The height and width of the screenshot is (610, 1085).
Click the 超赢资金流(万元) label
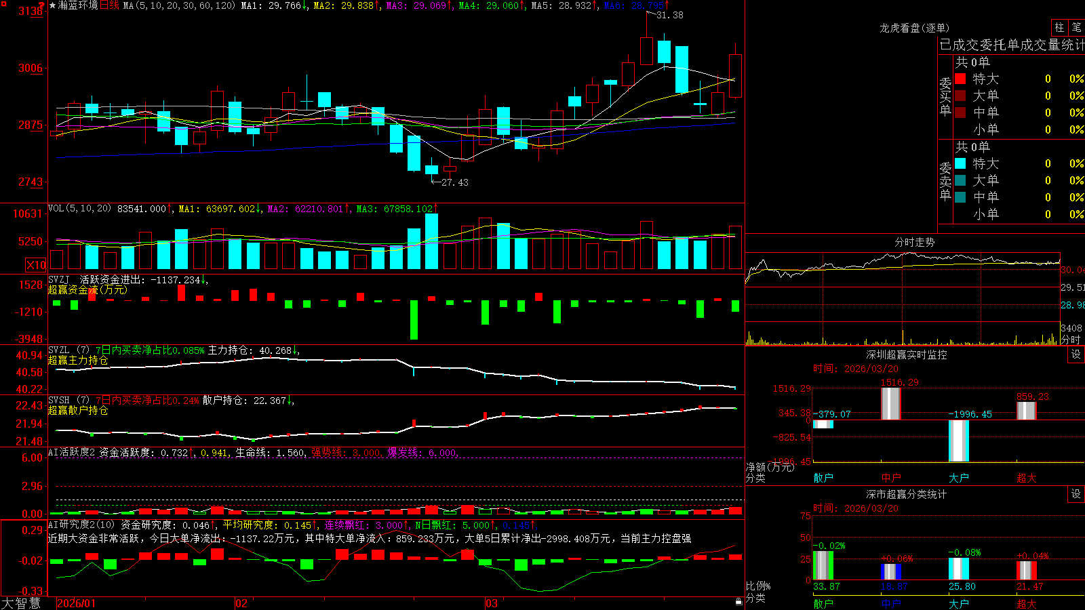point(87,289)
